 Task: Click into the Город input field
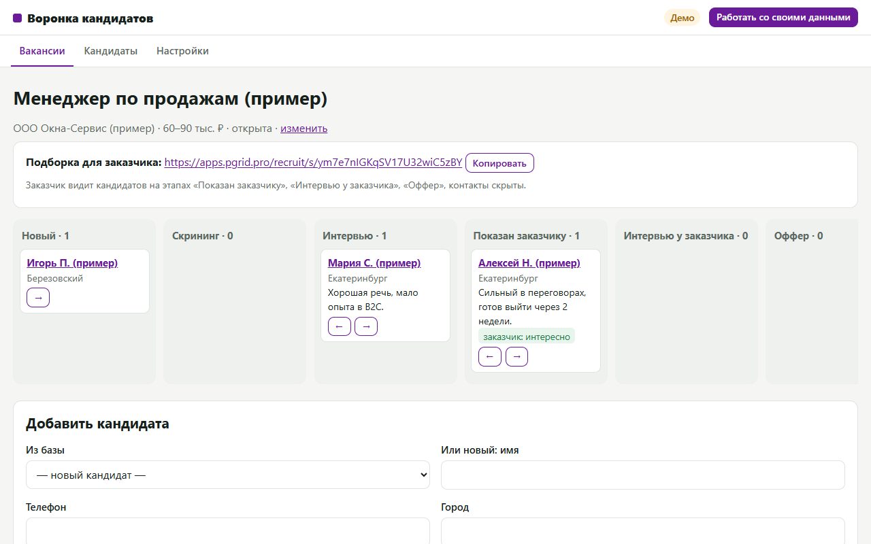(643, 530)
